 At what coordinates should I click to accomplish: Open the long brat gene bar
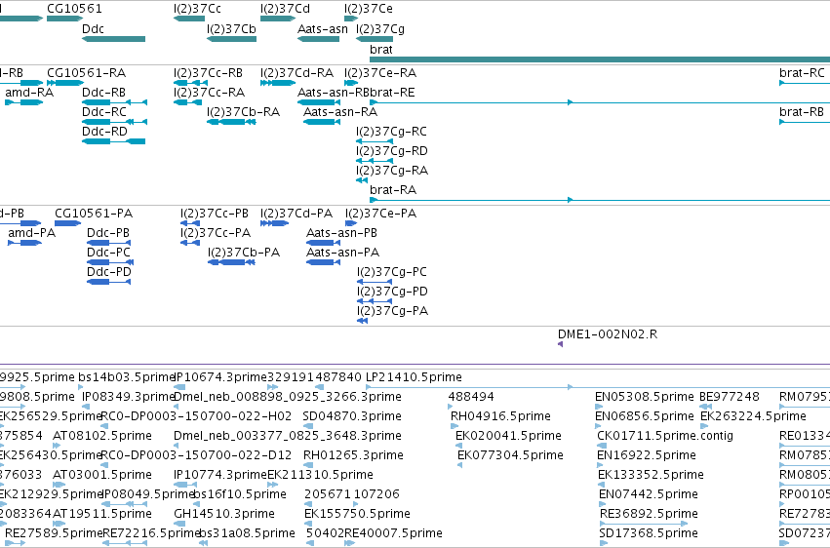(x=600, y=59)
